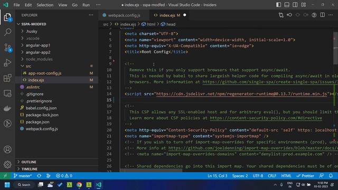Change end of line sequence CRLF
This screenshot has height=190, width=338.
click(272, 176)
